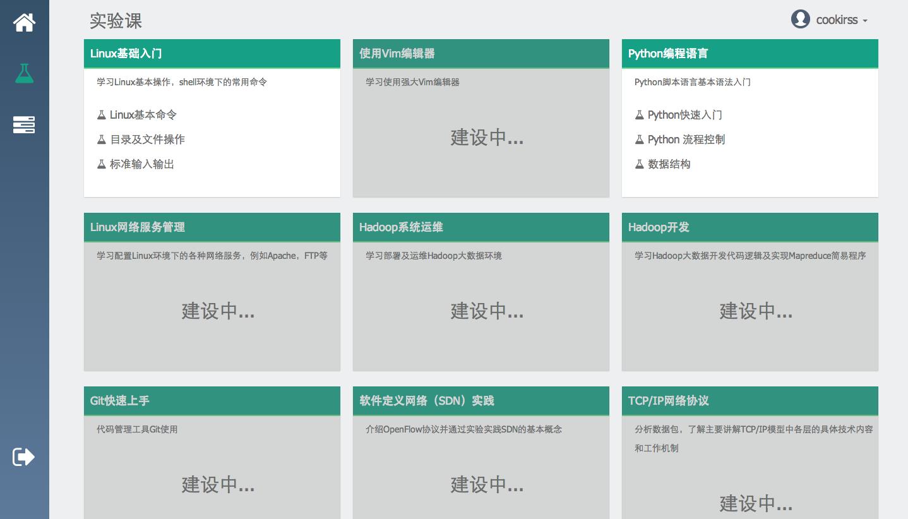Click description 学习部署及运维Hadoop大数据环境

(x=434, y=256)
